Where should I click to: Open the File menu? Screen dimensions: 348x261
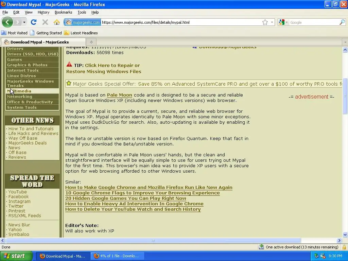[x=5, y=12]
